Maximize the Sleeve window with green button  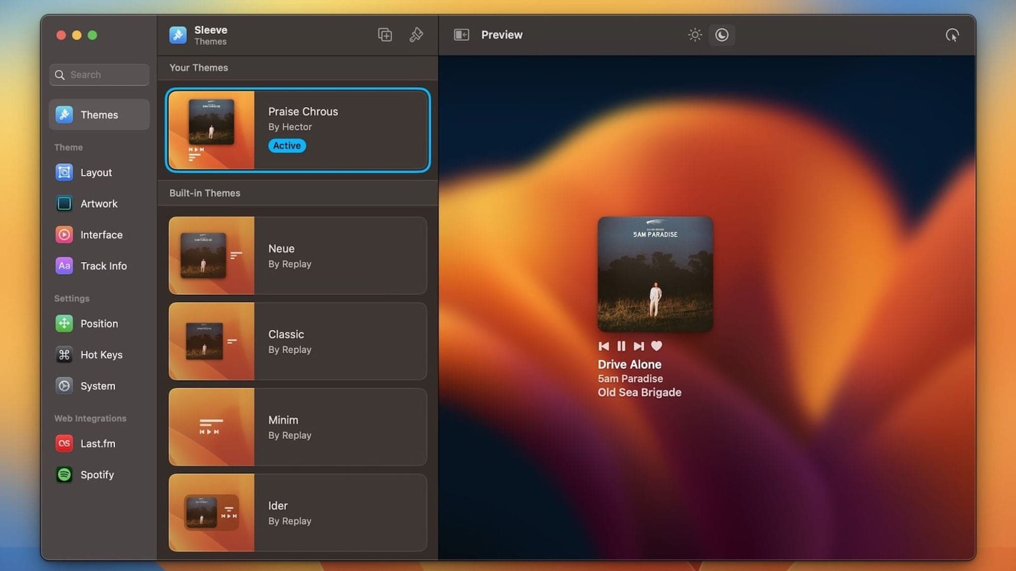[x=92, y=35]
